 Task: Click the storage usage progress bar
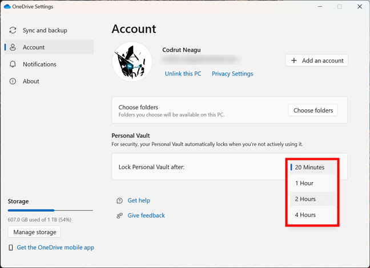[x=50, y=210]
